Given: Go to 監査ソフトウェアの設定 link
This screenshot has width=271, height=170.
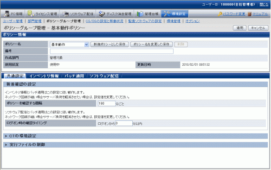Looking at the screenshot, I should coord(145,21).
